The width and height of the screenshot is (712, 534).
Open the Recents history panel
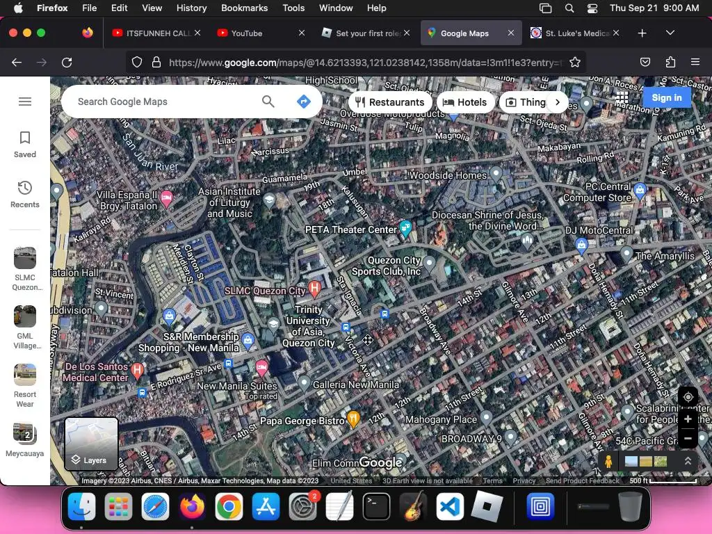point(25,195)
